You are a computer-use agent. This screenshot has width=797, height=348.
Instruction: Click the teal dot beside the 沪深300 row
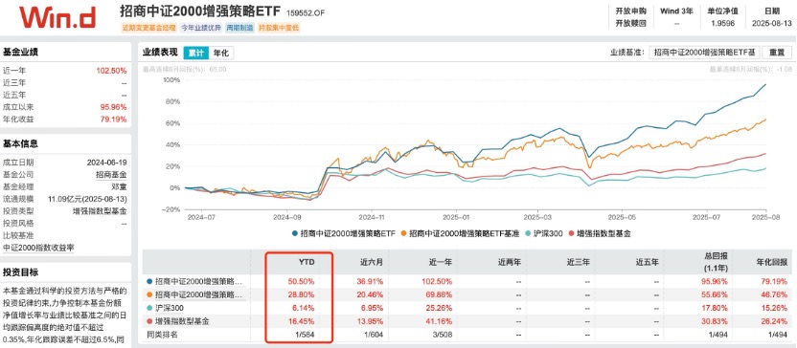(148, 308)
